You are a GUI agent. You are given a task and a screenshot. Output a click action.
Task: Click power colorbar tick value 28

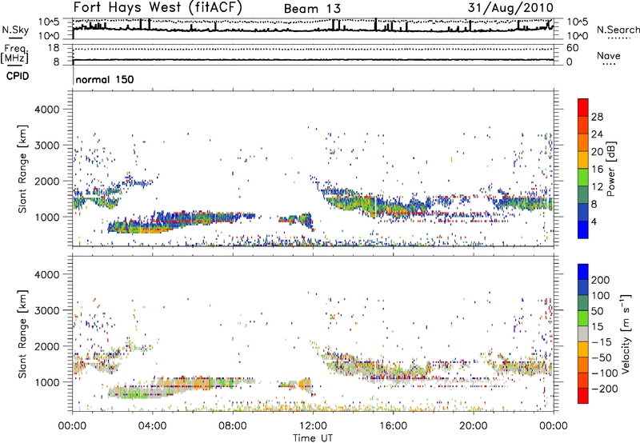(597, 117)
